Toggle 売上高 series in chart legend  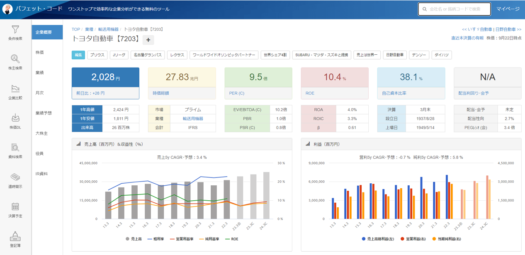click(134, 239)
